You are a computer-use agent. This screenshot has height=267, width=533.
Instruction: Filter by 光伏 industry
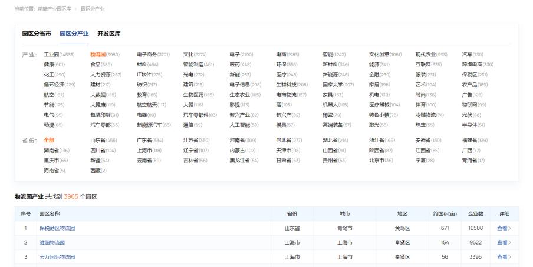tap(472, 115)
